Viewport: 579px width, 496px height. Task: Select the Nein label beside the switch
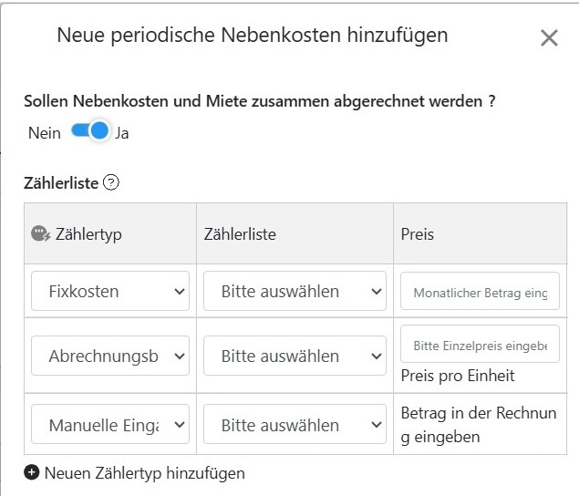click(44, 133)
